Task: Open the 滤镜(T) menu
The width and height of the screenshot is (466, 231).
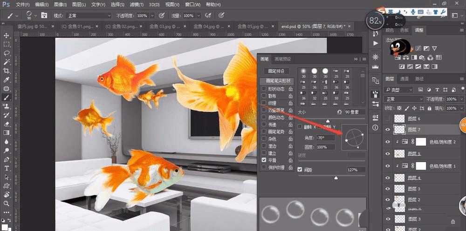Action: 137,5
